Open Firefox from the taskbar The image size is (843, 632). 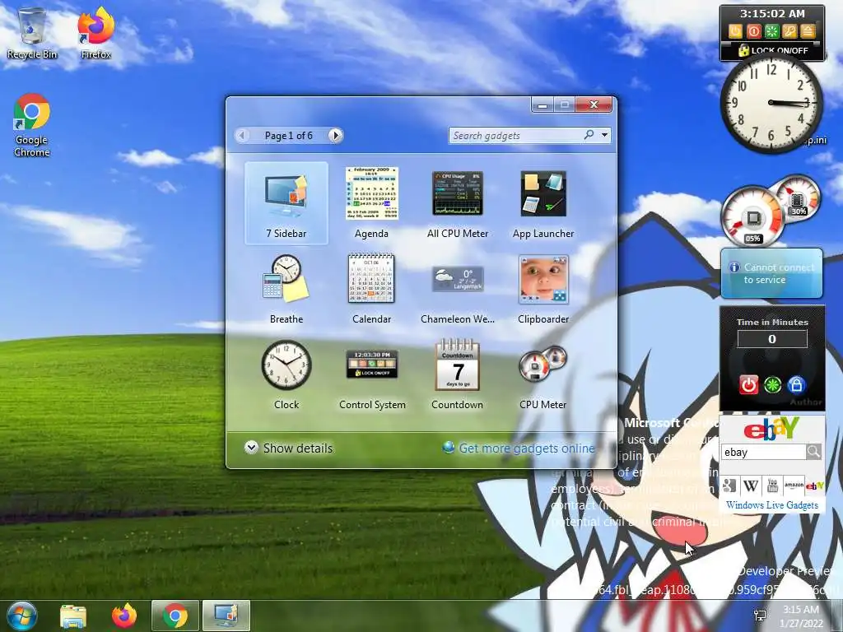pos(124,616)
